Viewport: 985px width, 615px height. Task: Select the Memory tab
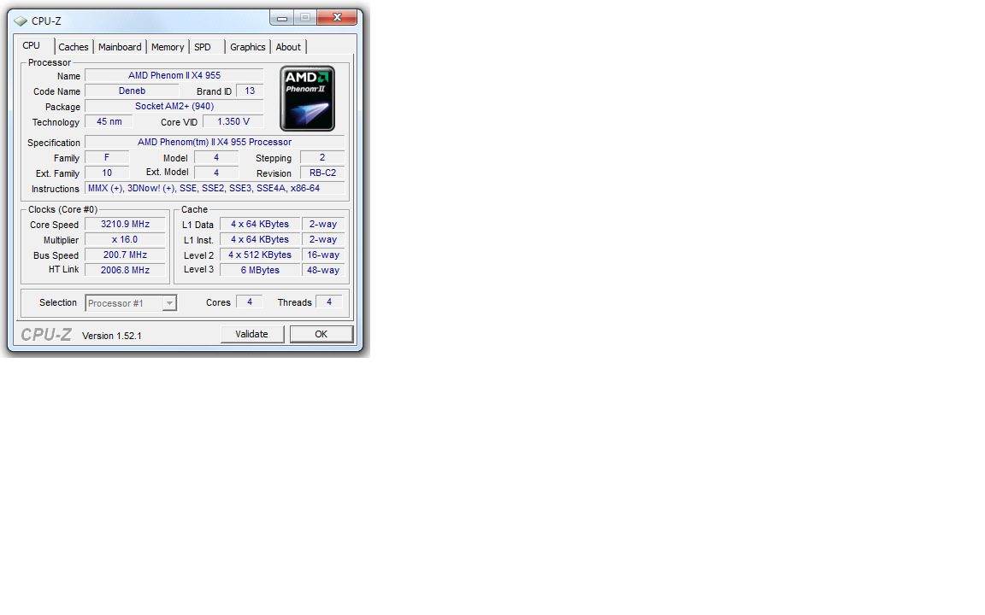tap(167, 47)
